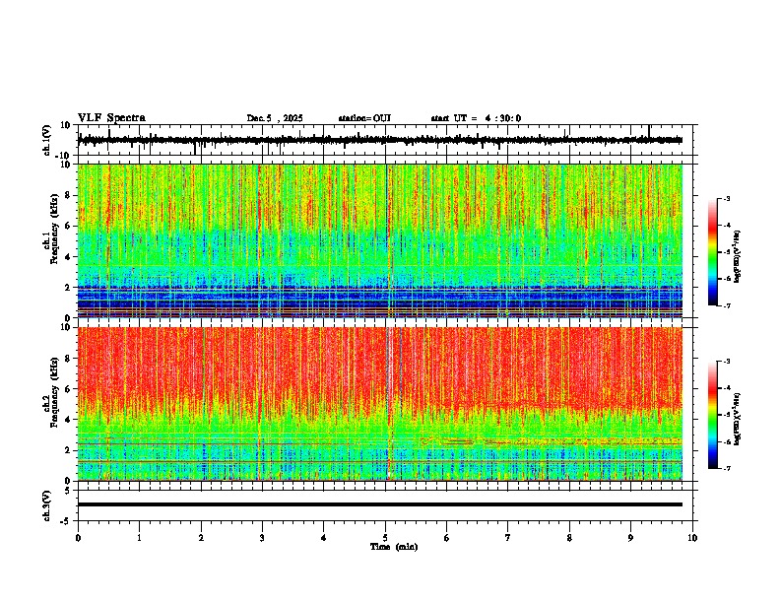Viewport: 780px width, 603px height.
Task: Click the time-axis tick label '5'
Action: pyautogui.click(x=385, y=538)
